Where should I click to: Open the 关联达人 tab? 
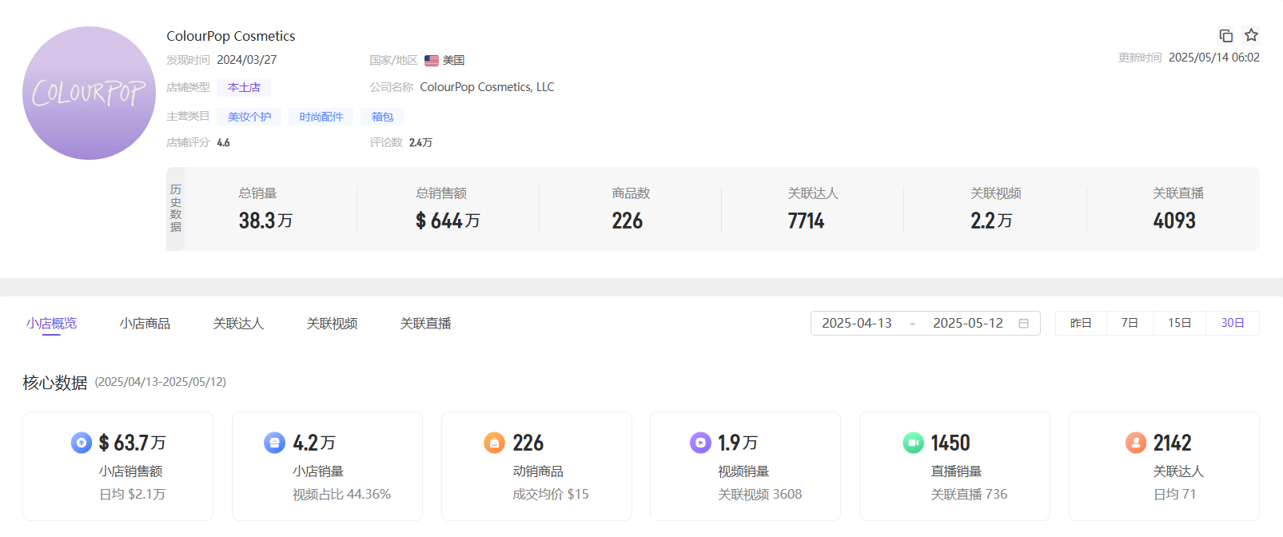[238, 323]
